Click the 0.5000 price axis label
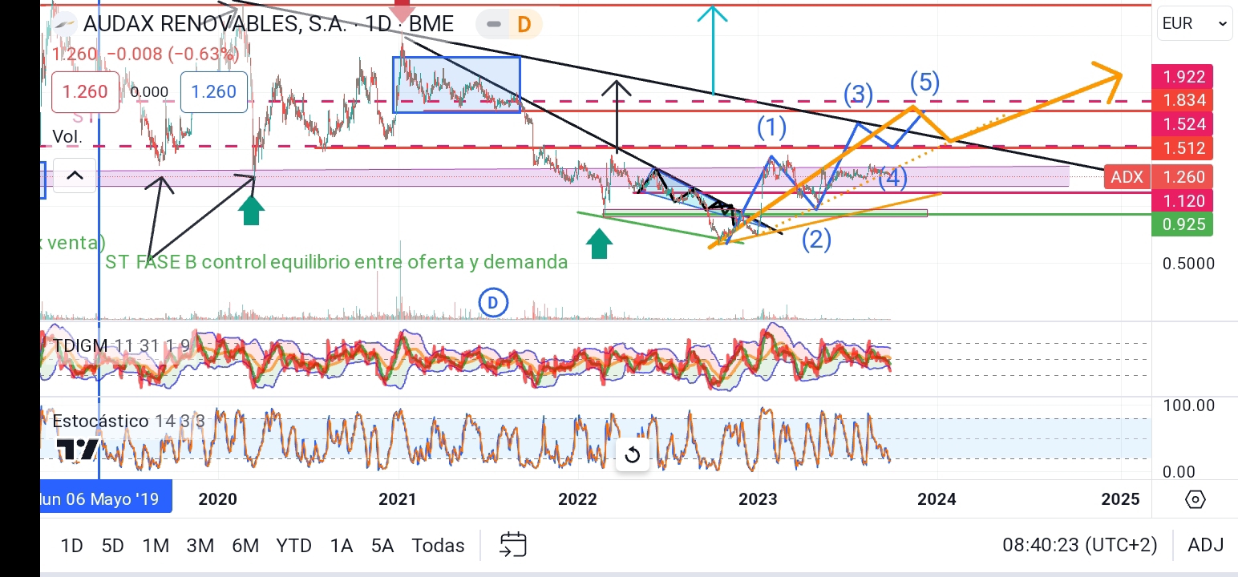The height and width of the screenshot is (577, 1238). click(x=1188, y=264)
